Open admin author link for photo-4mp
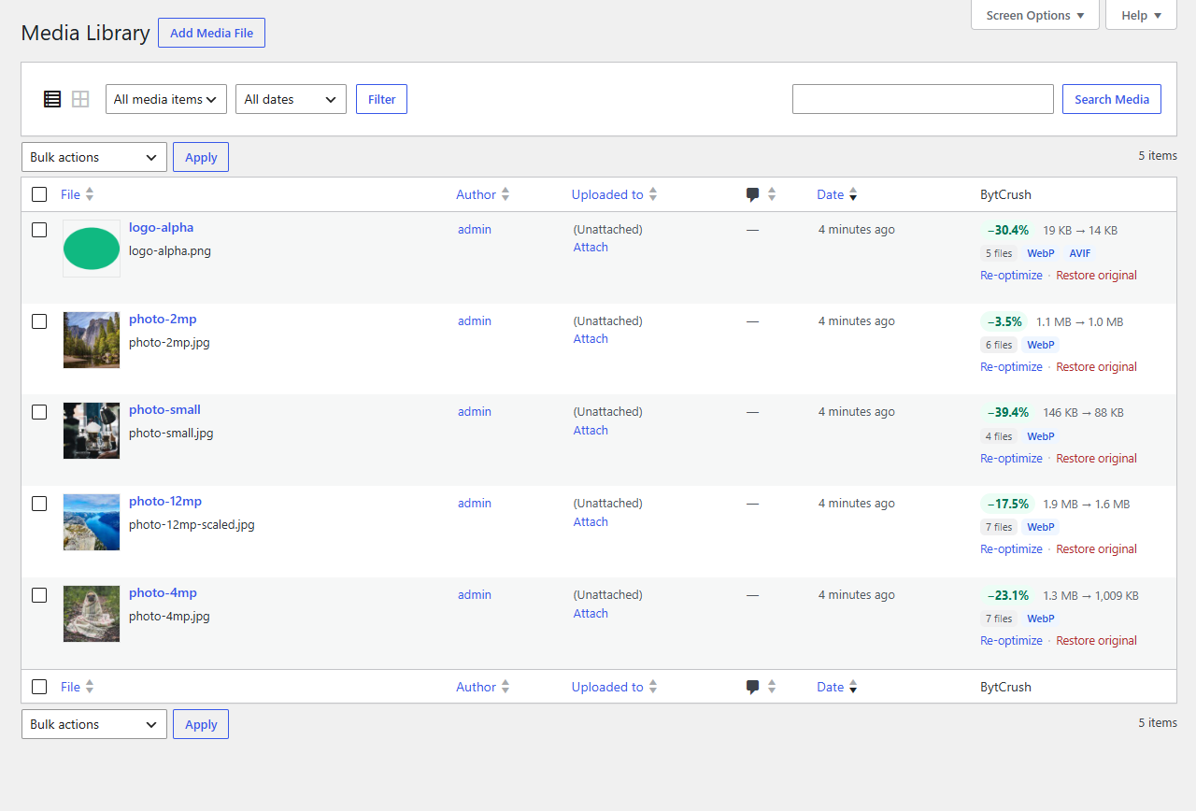The height and width of the screenshot is (811, 1196). 475,595
